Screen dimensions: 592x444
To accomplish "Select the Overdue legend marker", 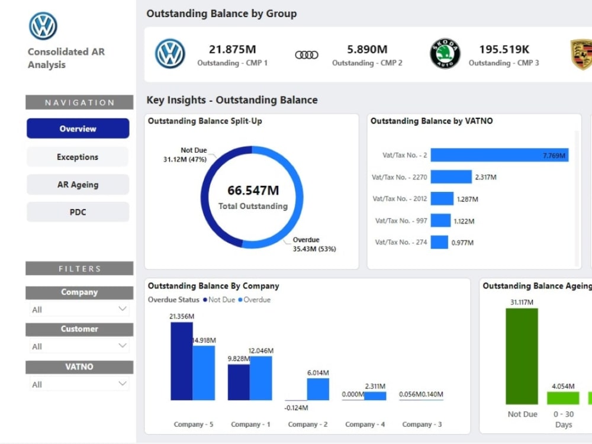I will click(240, 300).
